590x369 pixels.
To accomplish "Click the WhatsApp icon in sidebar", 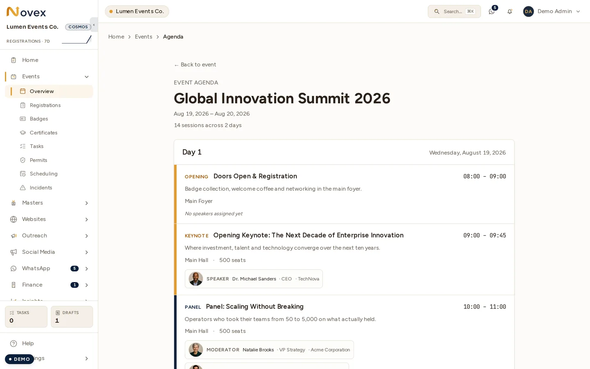I will 14,269.
